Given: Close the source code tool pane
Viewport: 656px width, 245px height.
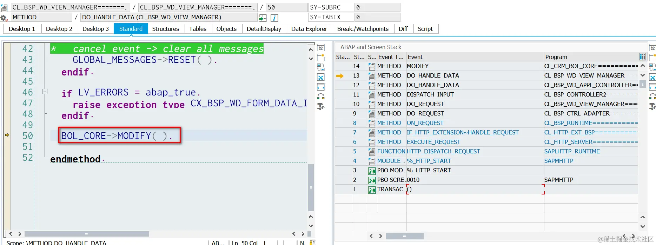Looking at the screenshot, I should [321, 48].
